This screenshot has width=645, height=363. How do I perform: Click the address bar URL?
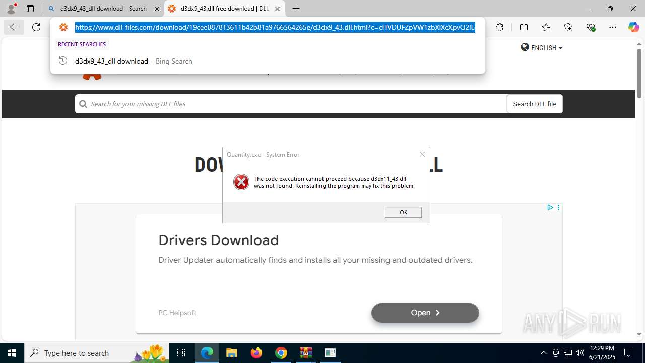275,27
